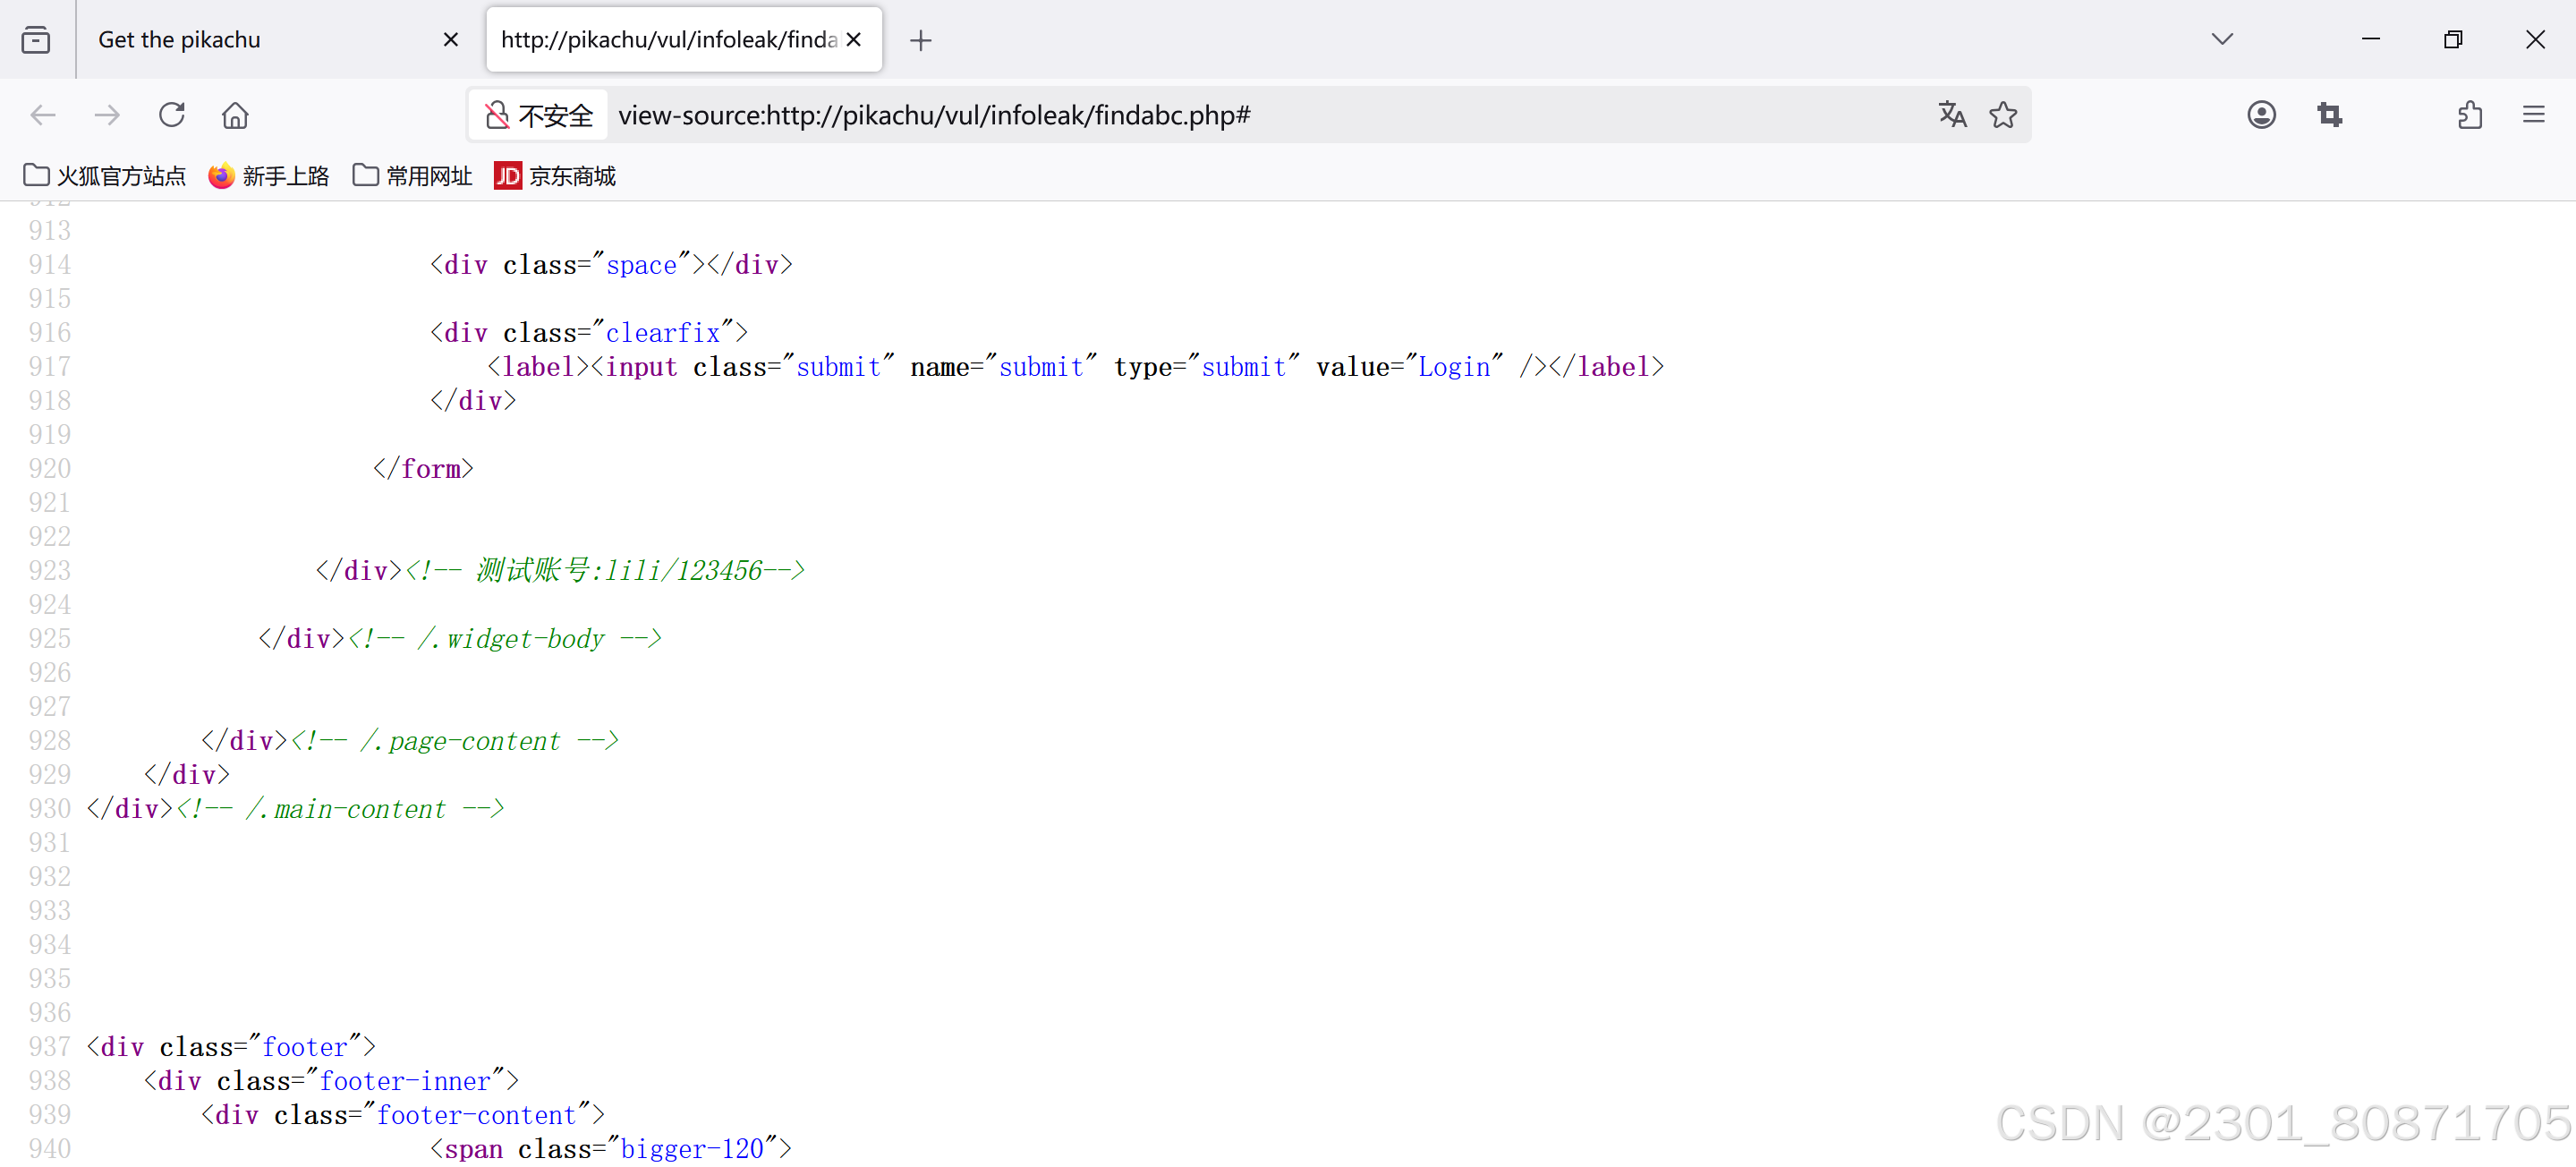
Task: Open the translate page icon
Action: click(1951, 115)
